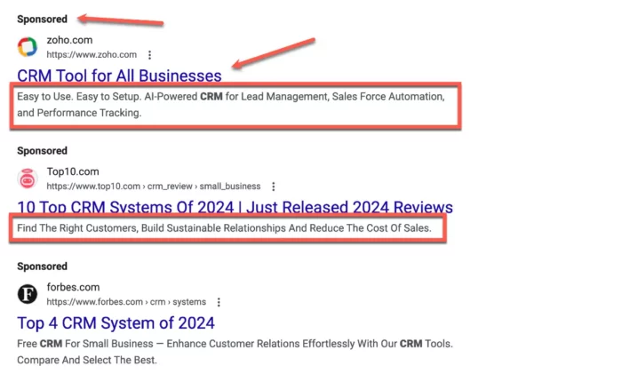The width and height of the screenshot is (622, 374).
Task: Open three-dot menu beside the forbes.com URL
Action: 219,302
